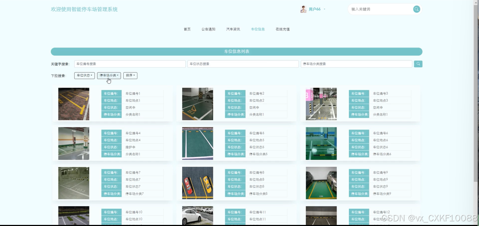Screen dimensions: 479x226
Task: Click the text 车位状态7
Action: (x=133, y=186)
